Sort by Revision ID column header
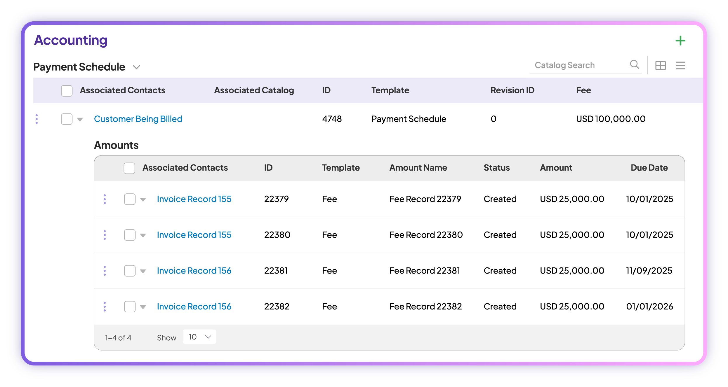Screen dimensions: 728x387 (x=512, y=90)
